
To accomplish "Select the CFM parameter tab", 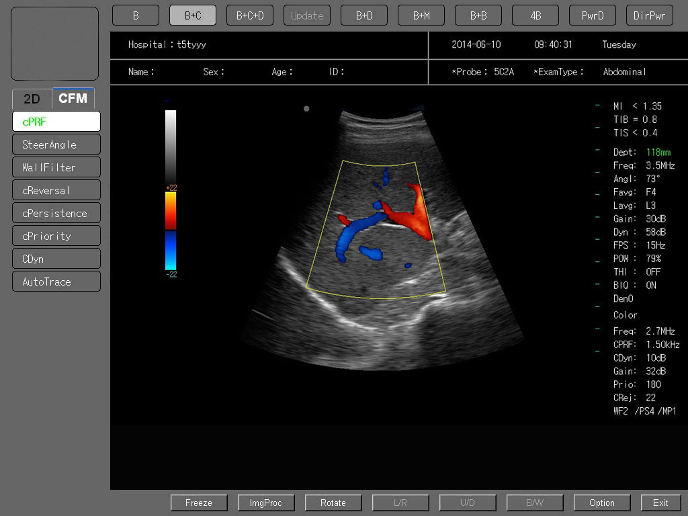I will [73, 98].
